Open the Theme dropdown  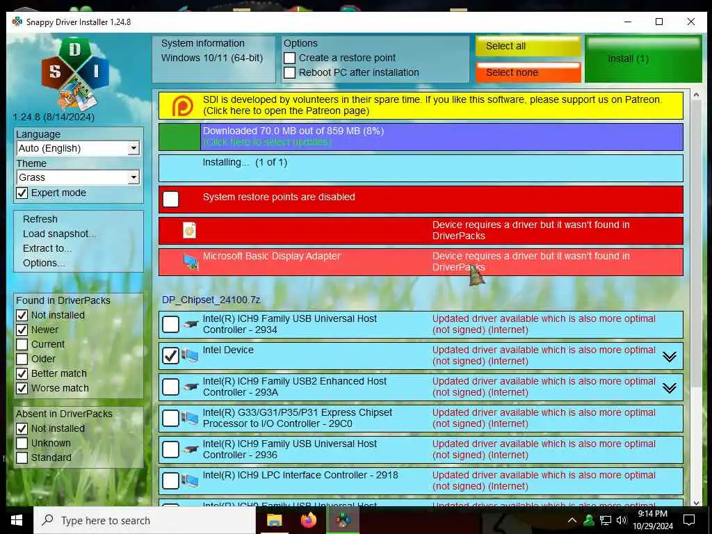pos(78,177)
